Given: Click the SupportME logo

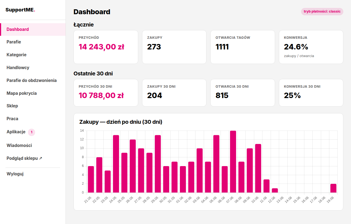Looking at the screenshot, I should pos(20,10).
